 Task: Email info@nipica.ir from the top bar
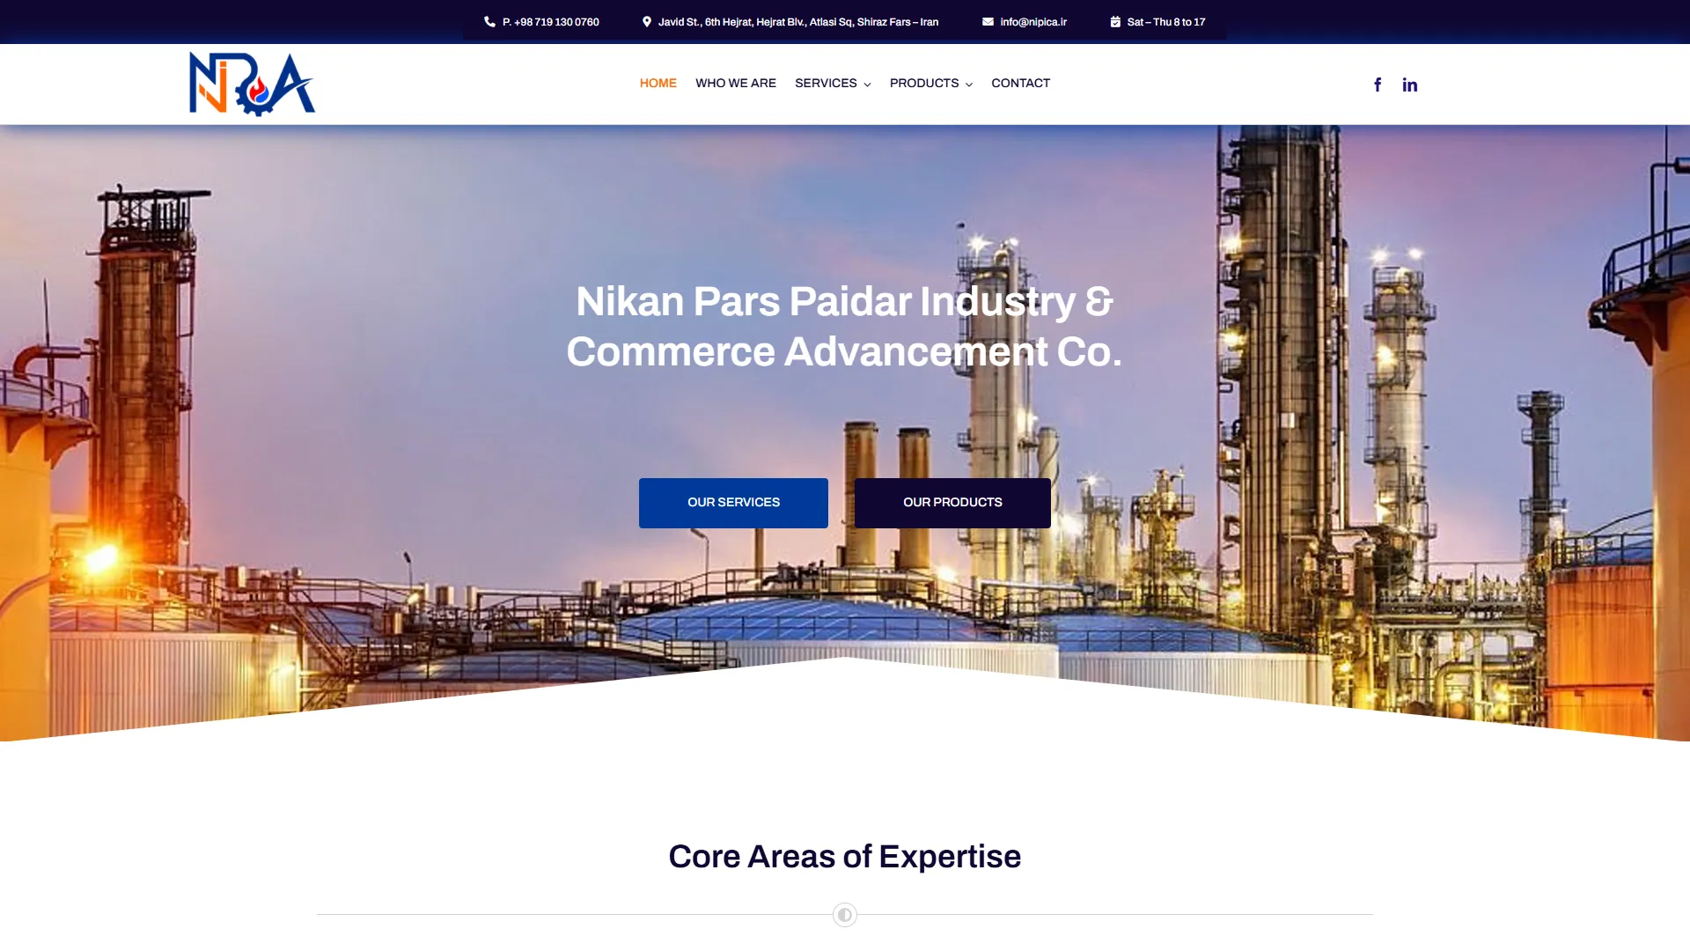pos(1033,22)
